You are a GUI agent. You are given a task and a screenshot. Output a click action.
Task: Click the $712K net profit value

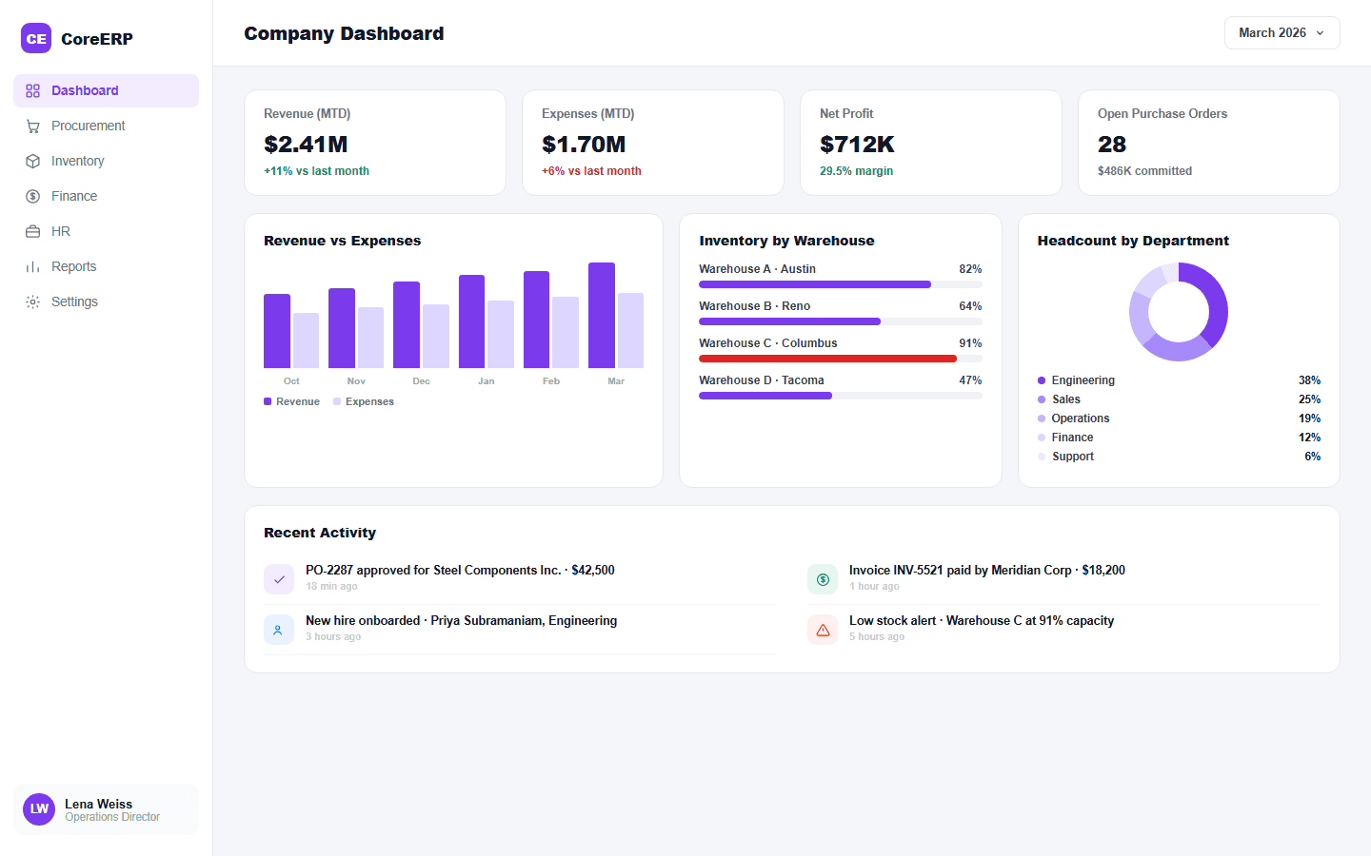(857, 145)
